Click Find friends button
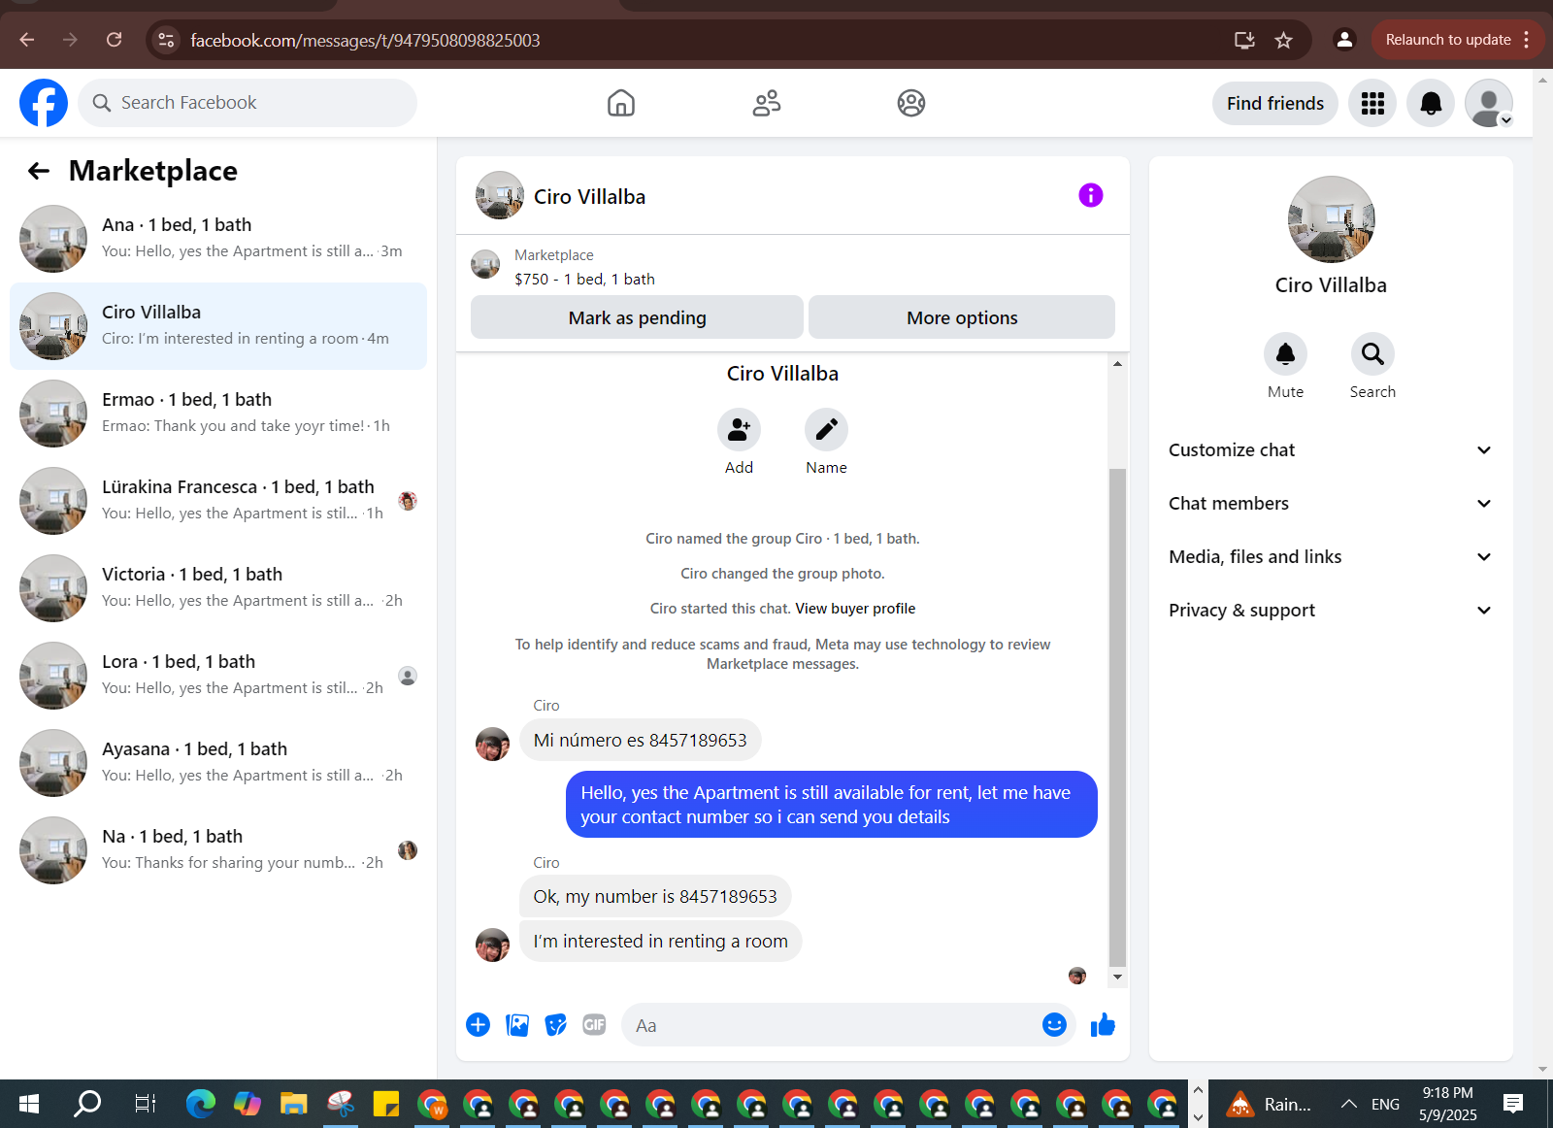Screen dimensions: 1553x1128 click(x=1274, y=103)
